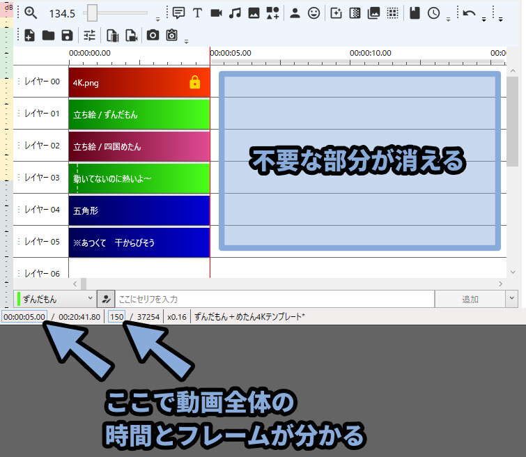Select the 立ち絵 / 四国めたん item

click(x=139, y=146)
